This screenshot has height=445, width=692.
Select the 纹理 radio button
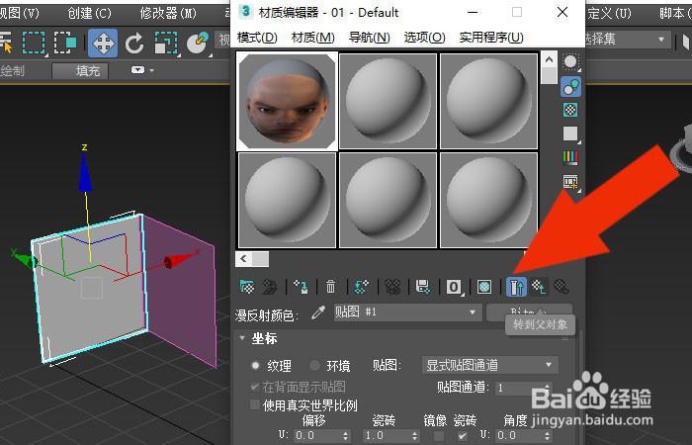(x=255, y=366)
